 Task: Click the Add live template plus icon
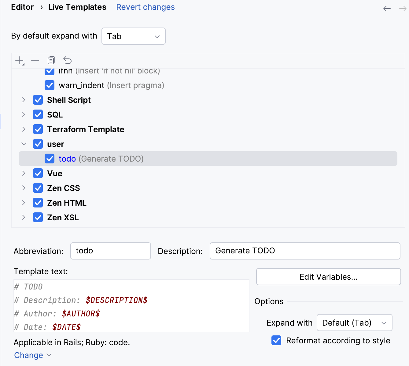click(x=19, y=60)
